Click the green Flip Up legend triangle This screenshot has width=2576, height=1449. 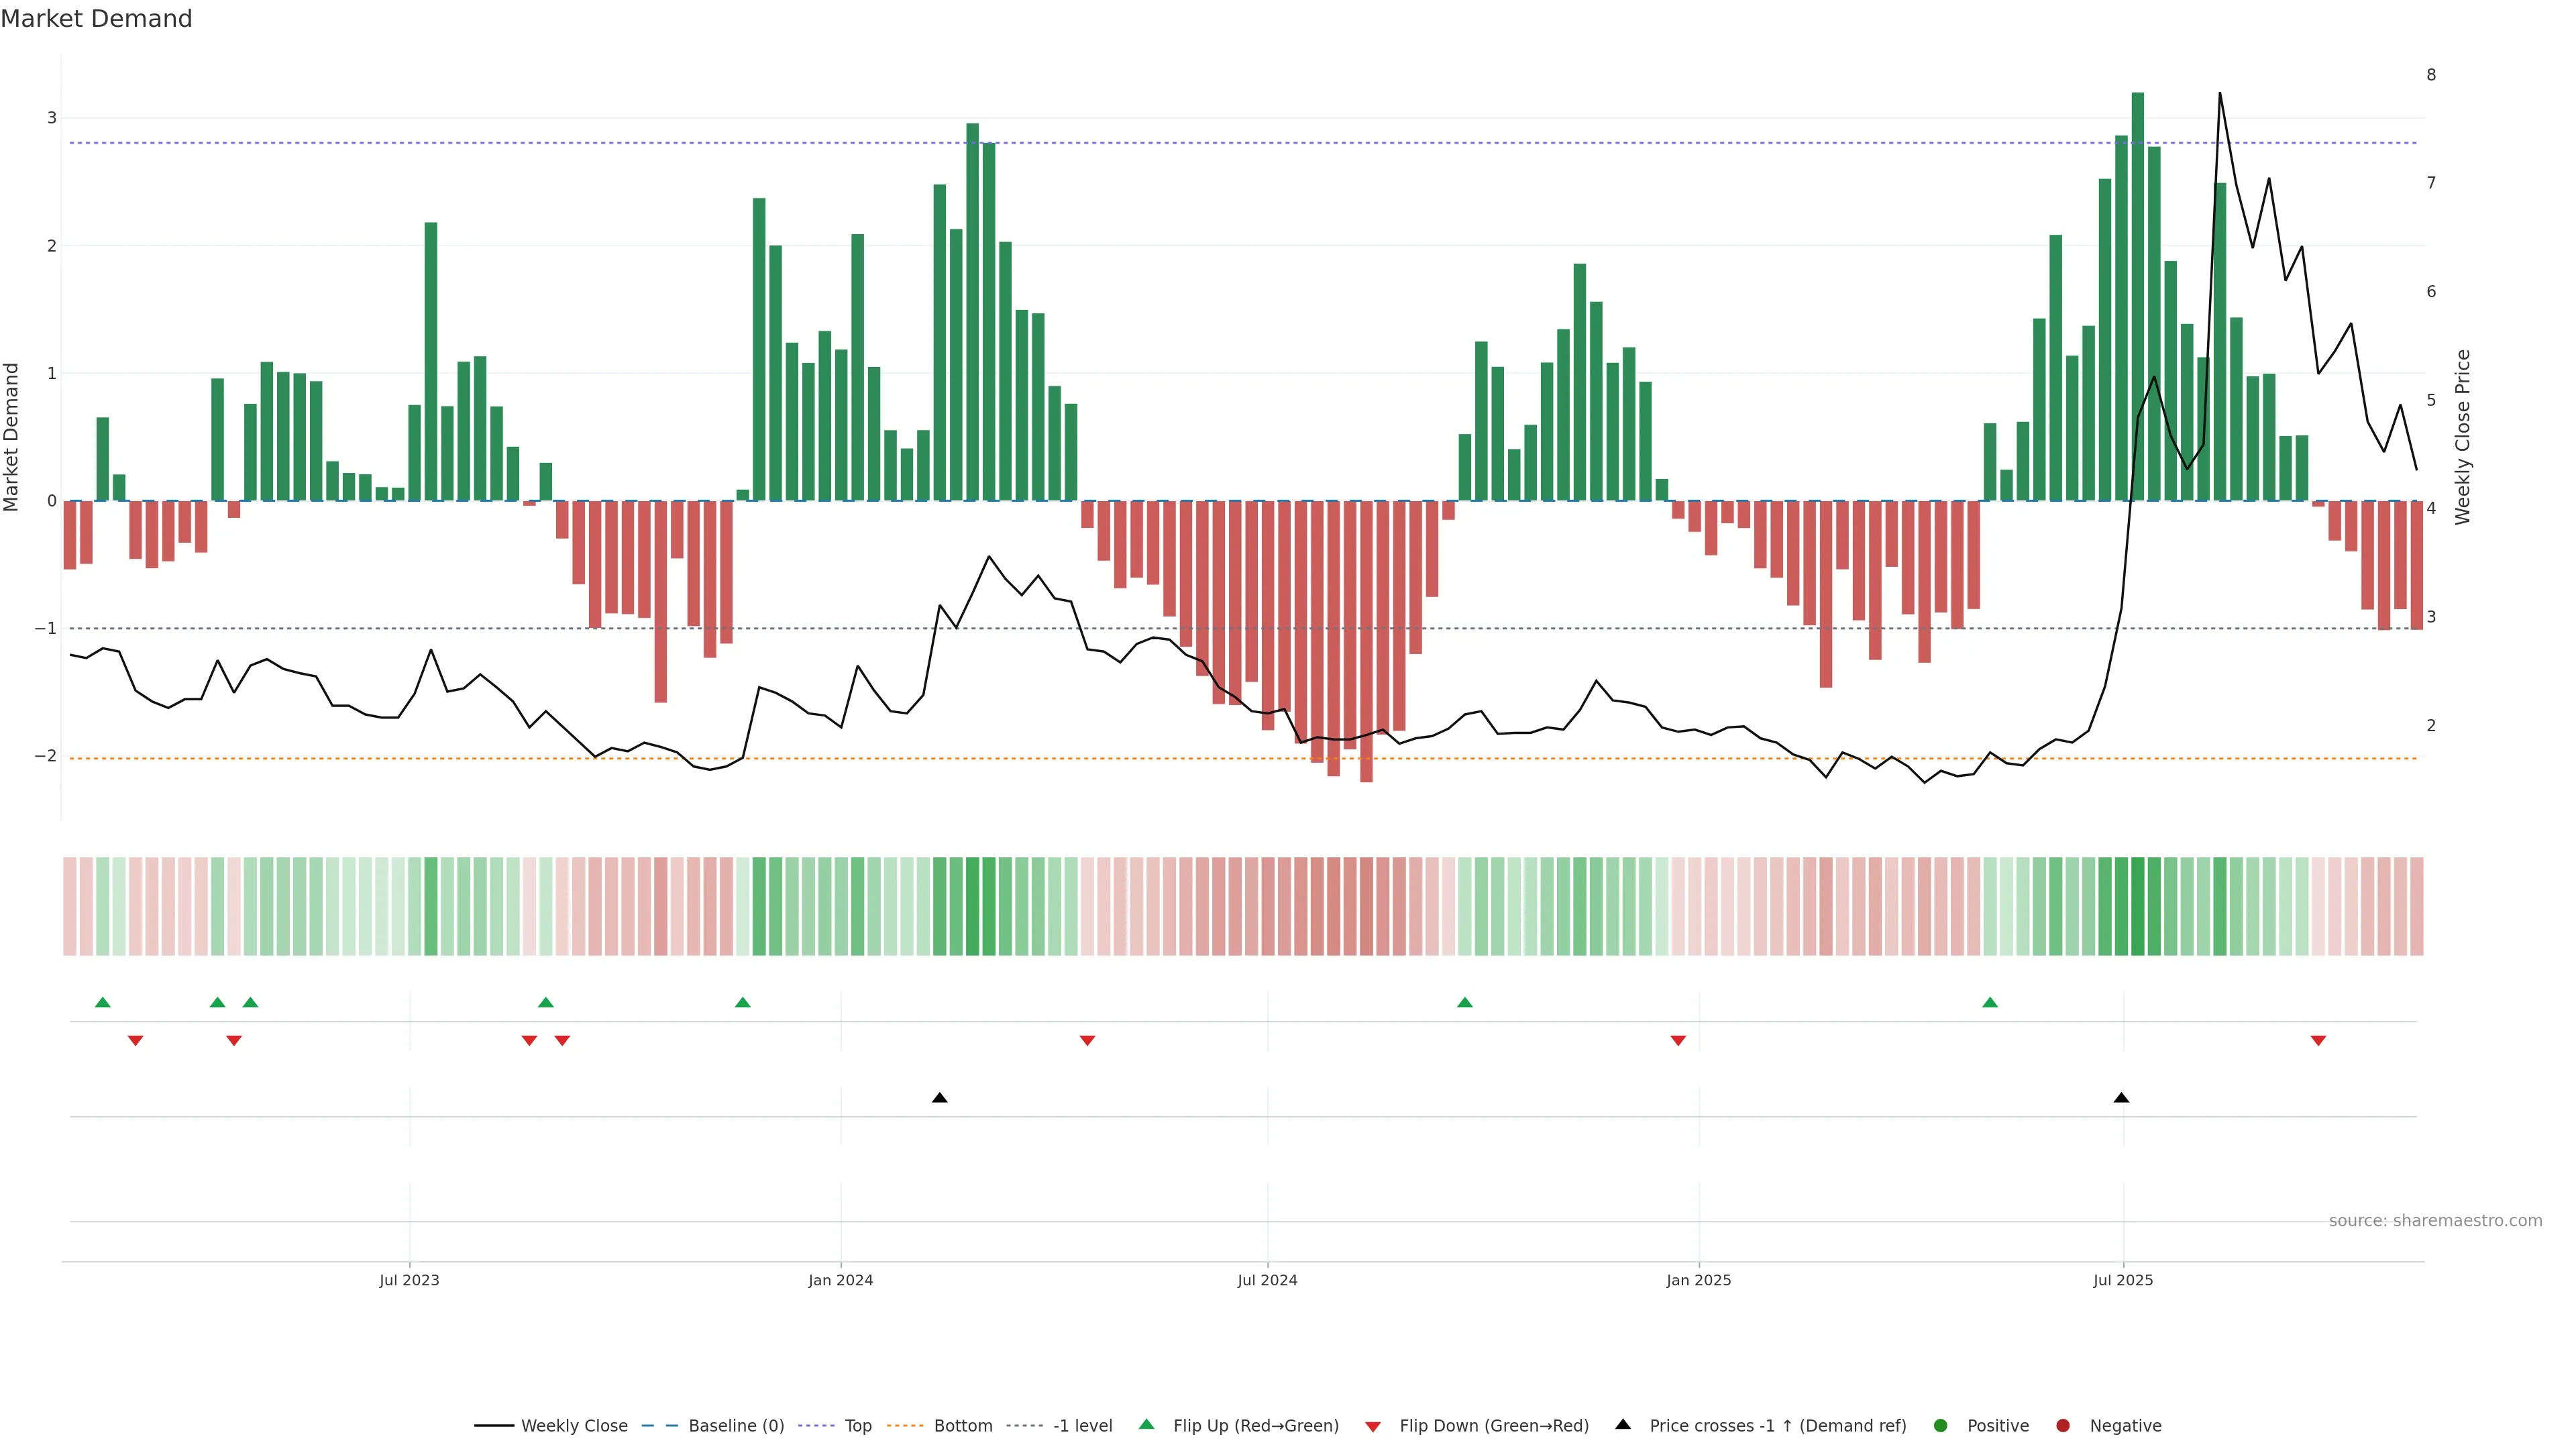coord(1147,1424)
